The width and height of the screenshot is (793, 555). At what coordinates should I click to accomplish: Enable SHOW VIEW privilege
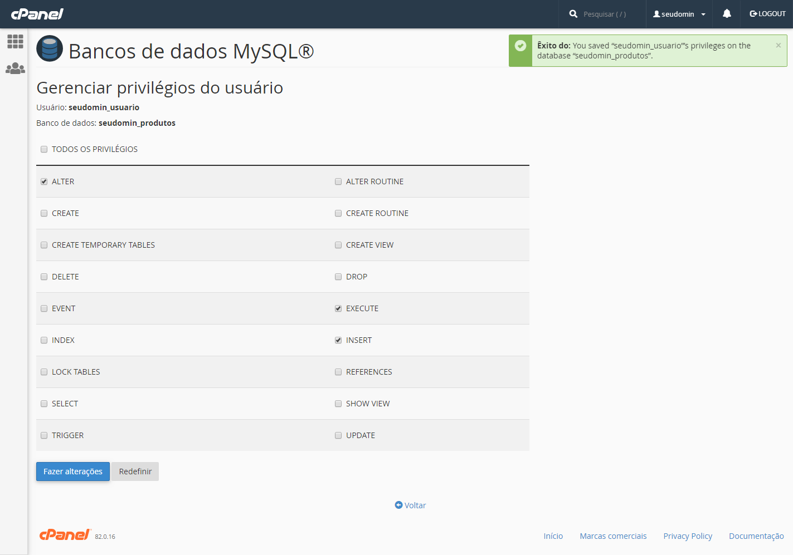pyautogui.click(x=338, y=404)
